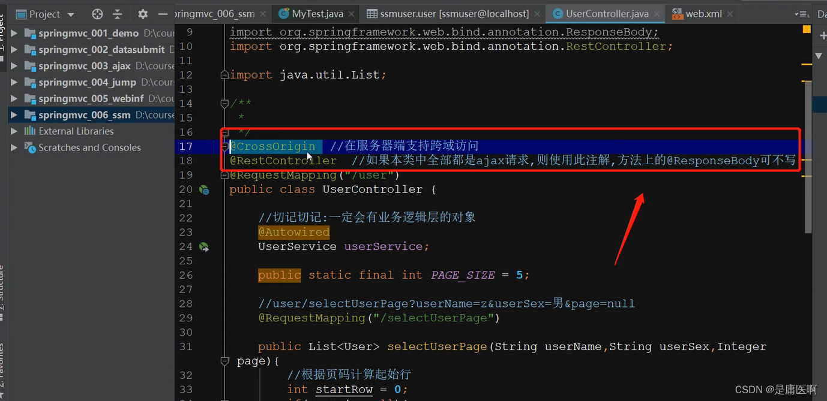Click the editor vertical scrollbar thumb
Image resolution: width=827 pixels, height=401 pixels.
808,156
